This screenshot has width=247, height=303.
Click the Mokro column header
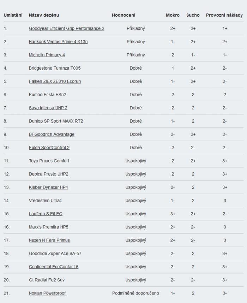pyautogui.click(x=173, y=15)
